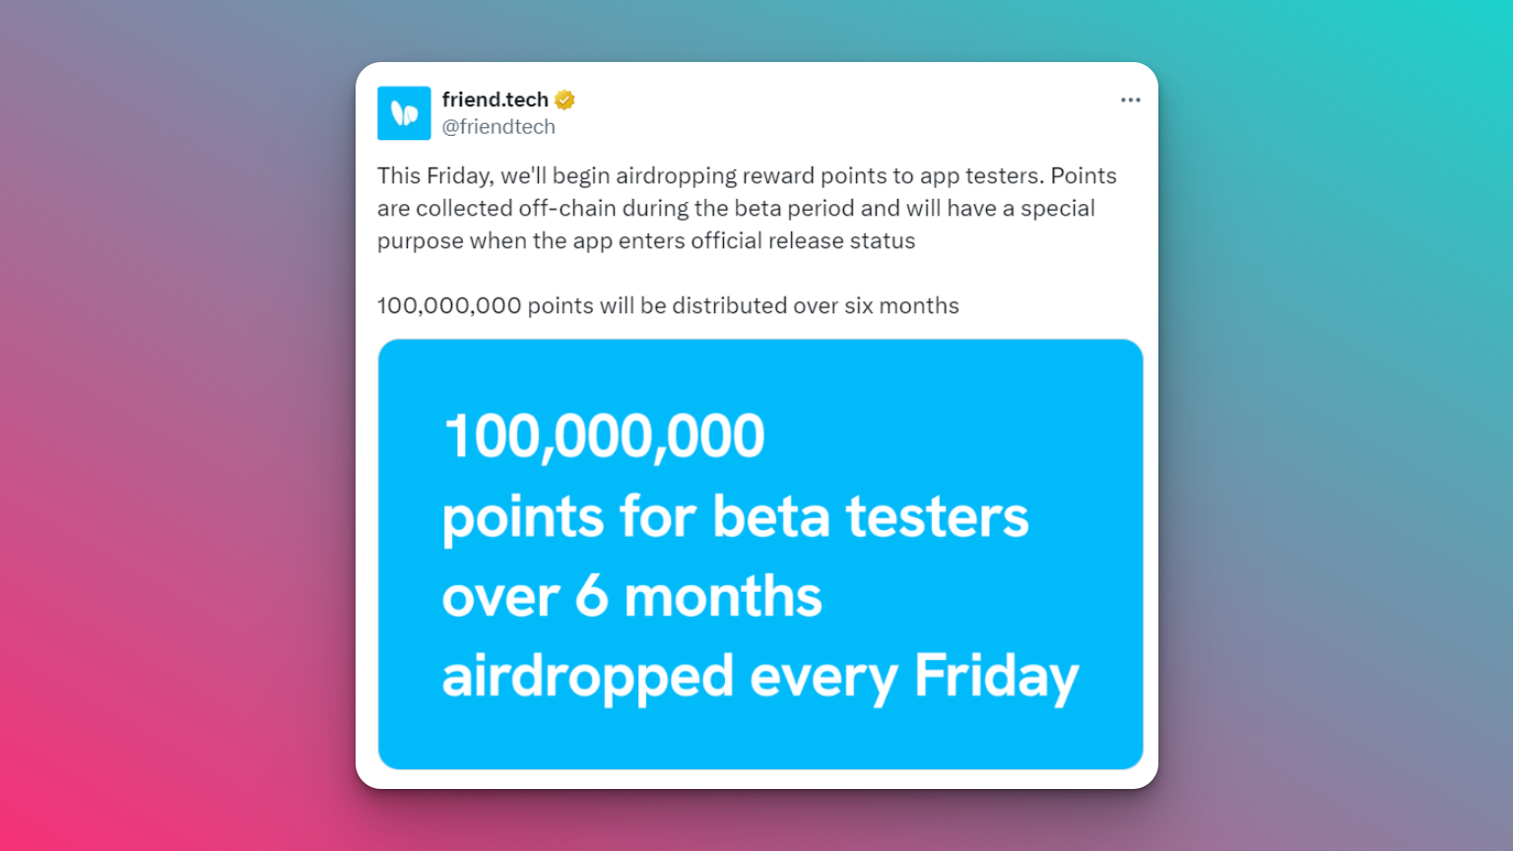
Task: Open the friend.tech profile via display name
Action: 495,98
